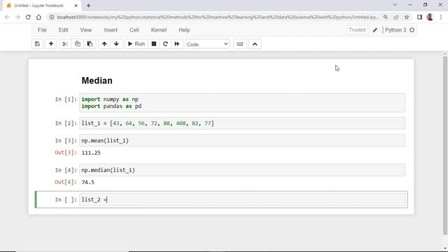Screen dimensions: 448x252
Task: Restart the kernel icon
Action: [165, 44]
